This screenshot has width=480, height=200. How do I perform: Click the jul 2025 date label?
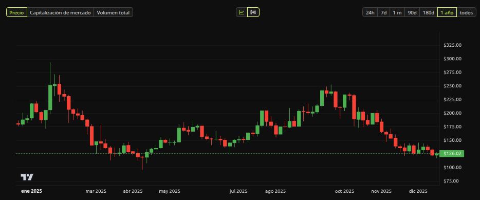(238, 191)
